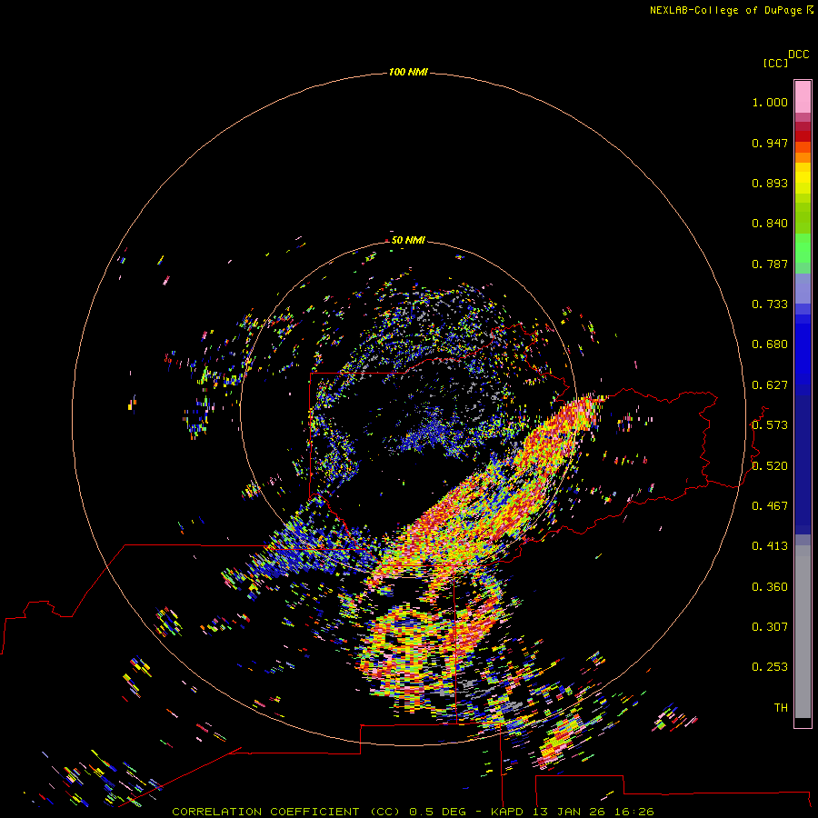818x818 pixels.
Task: Click the 0.467 color scale value
Action: click(770, 506)
